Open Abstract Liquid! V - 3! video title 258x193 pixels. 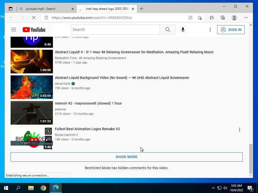(134, 52)
